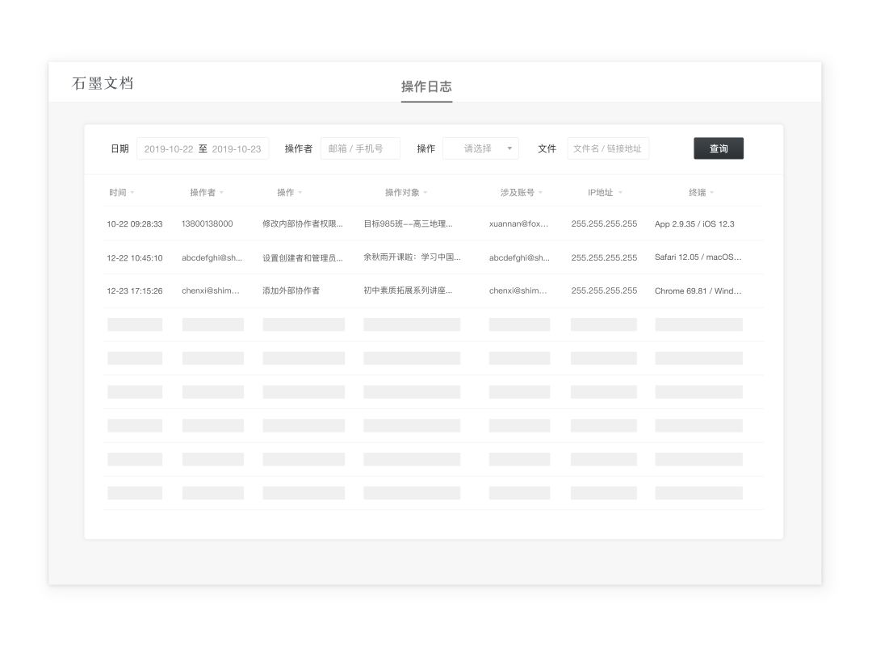Screen dimensions: 872x656
Task: Focus the 邮箱 / 手机号 operator input
Action: (x=360, y=148)
